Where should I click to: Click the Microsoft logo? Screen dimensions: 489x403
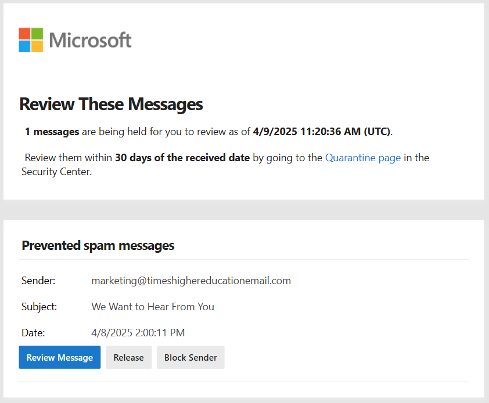pos(75,40)
